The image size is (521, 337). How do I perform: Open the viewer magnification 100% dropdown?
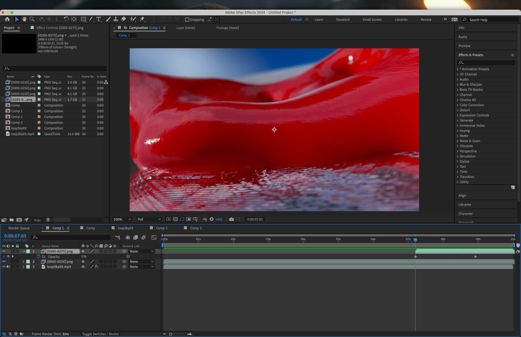coord(121,219)
